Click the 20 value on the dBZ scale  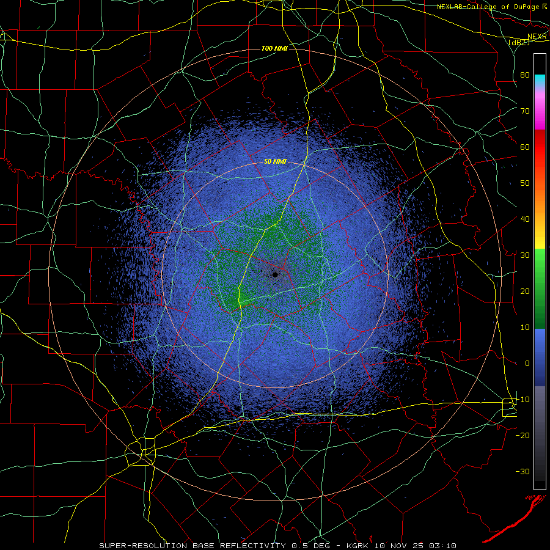(525, 291)
